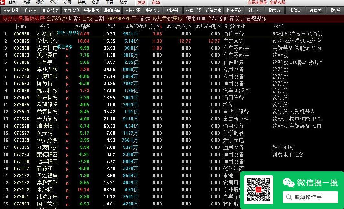Screen dimensions: 344x209
Task: Click the 鼎智科技 stock name
Action: (47, 112)
